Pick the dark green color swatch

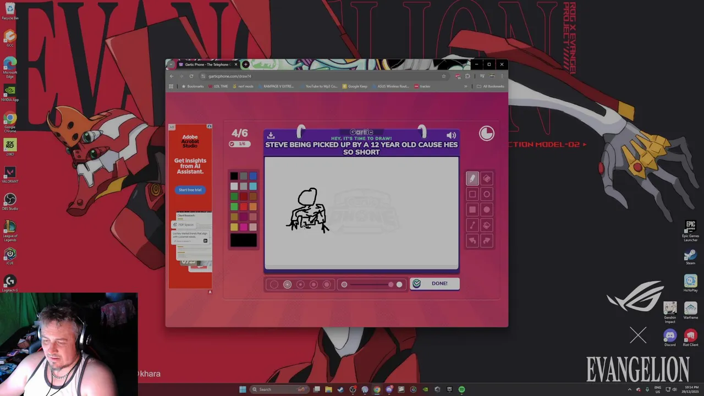click(234, 196)
